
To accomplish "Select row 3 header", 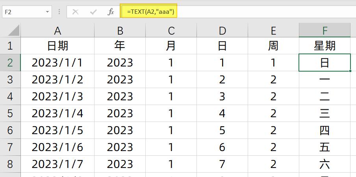I will tap(10, 79).
